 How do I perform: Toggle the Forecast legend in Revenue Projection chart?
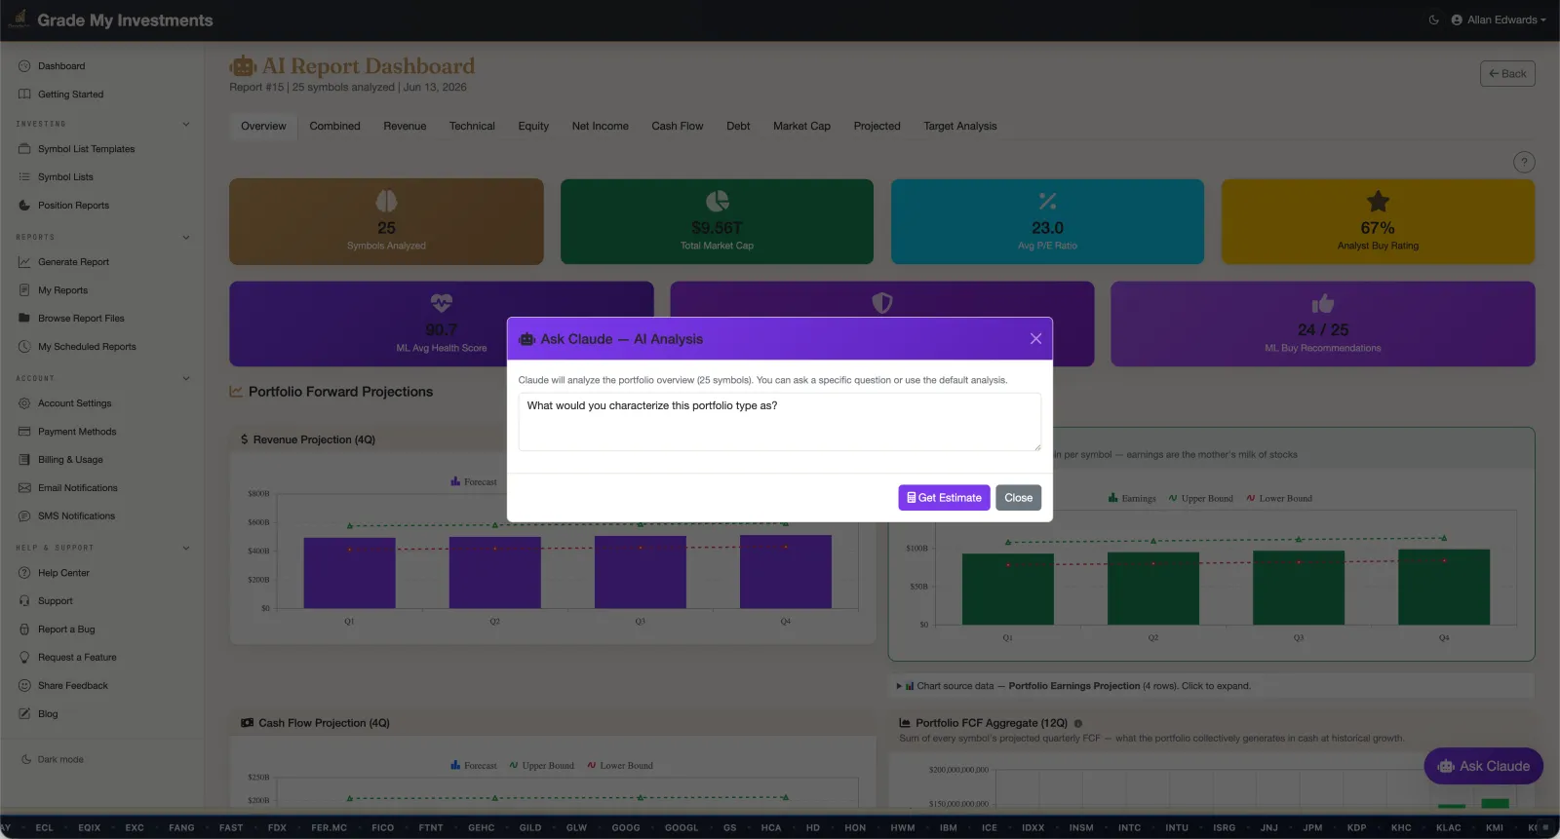[474, 482]
